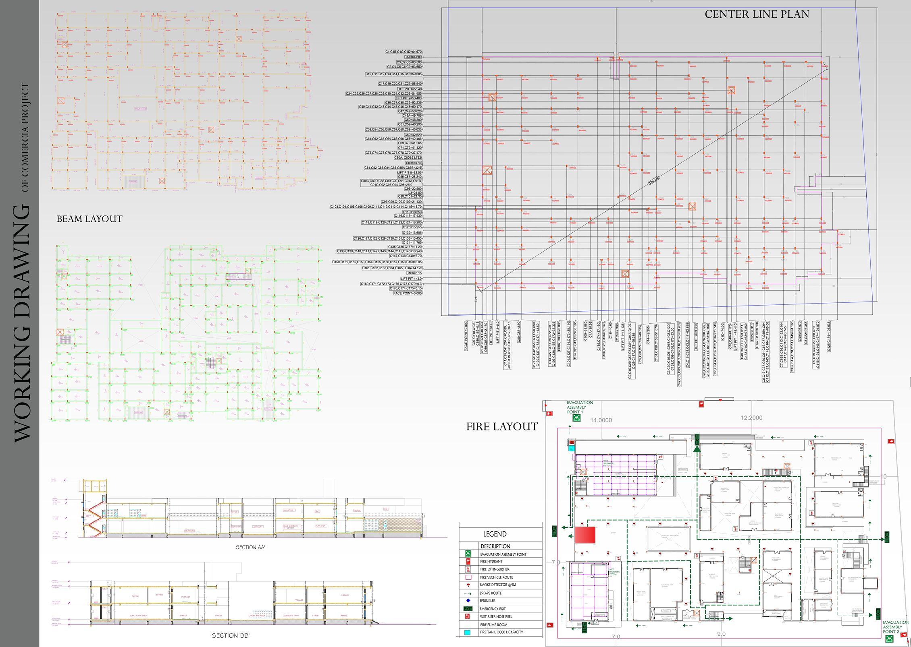This screenshot has height=647, width=911.
Task: Click the green EXIT sign in legend
Action: pos(468,609)
